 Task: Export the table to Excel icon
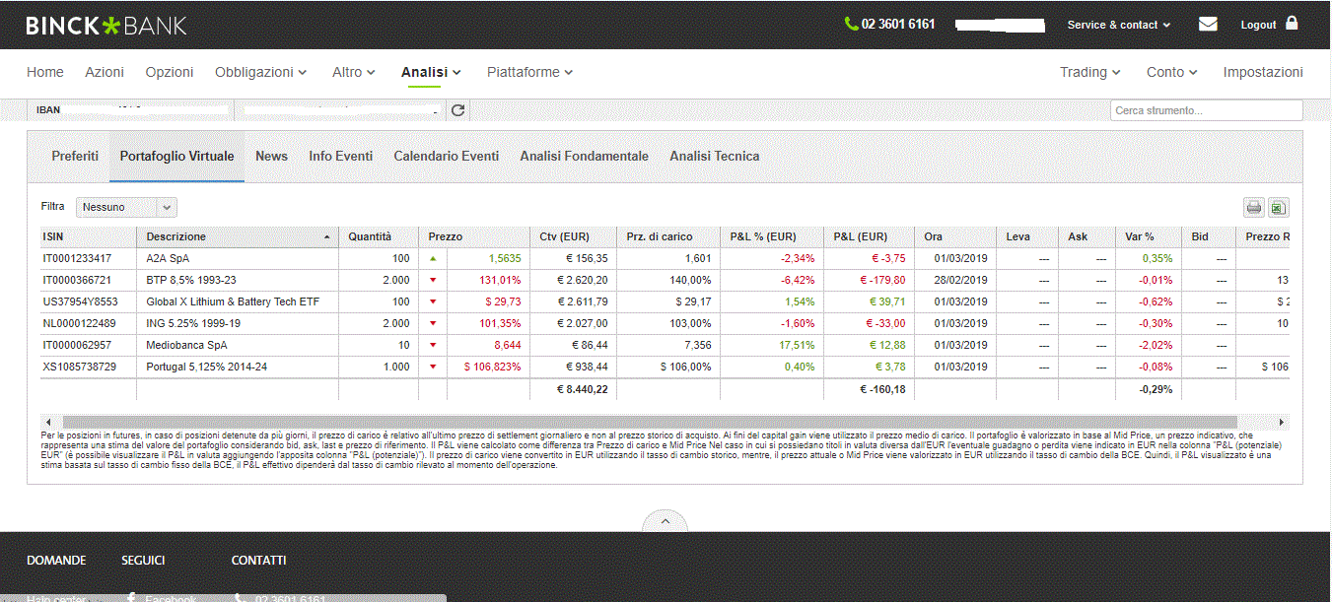click(1278, 208)
